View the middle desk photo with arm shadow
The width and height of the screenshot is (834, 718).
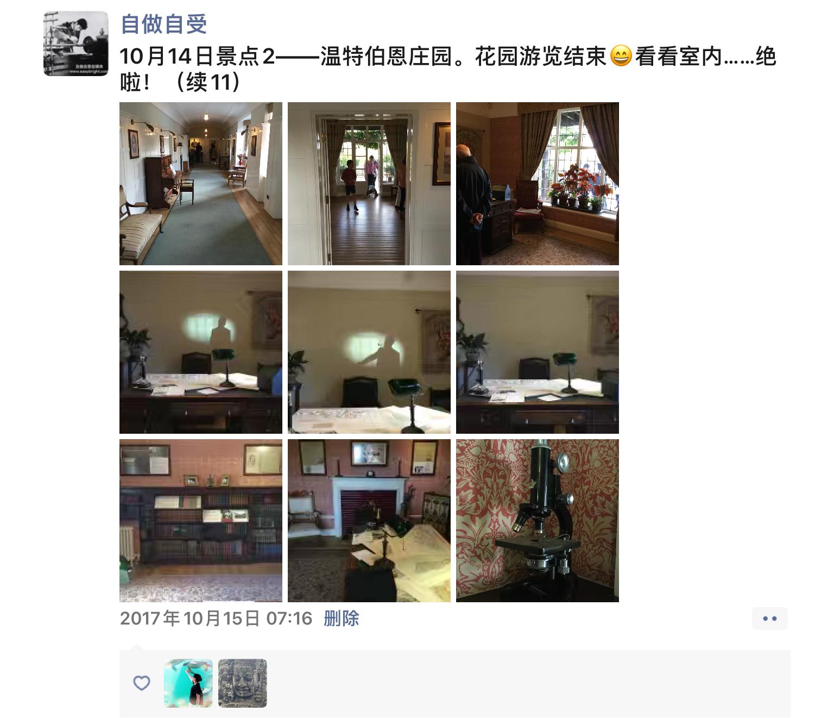(x=369, y=352)
